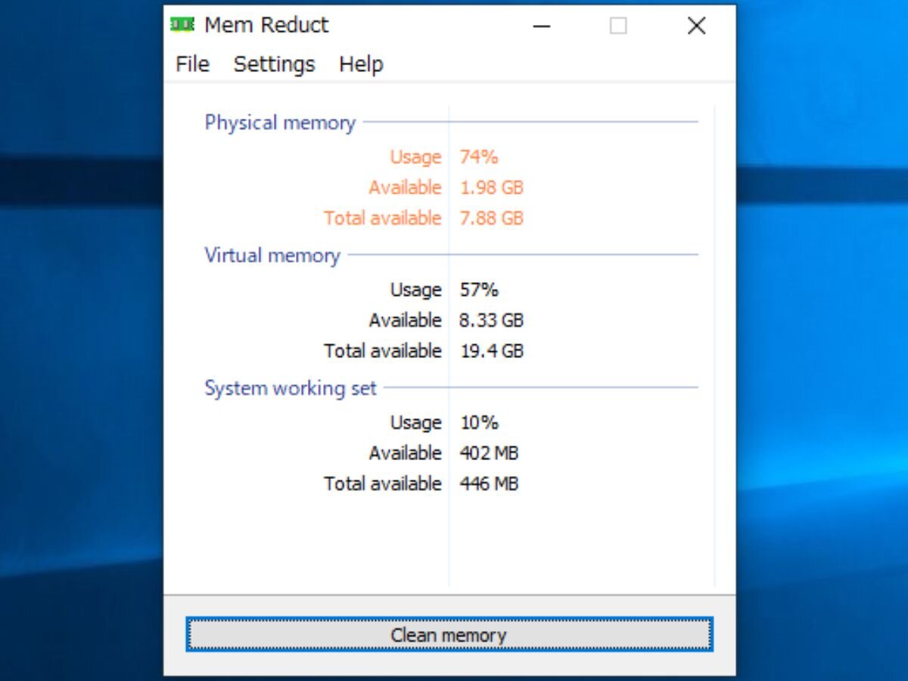Close the Mem Reduct window
Image resolution: width=908 pixels, height=681 pixels.
(x=696, y=26)
